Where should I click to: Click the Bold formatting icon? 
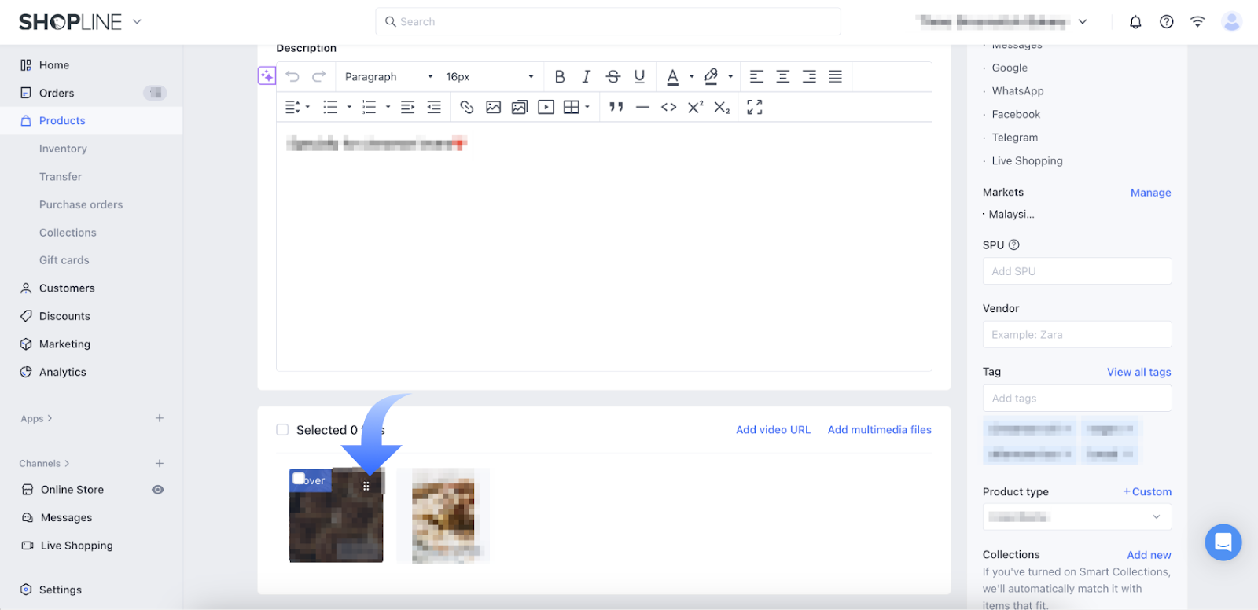click(559, 76)
